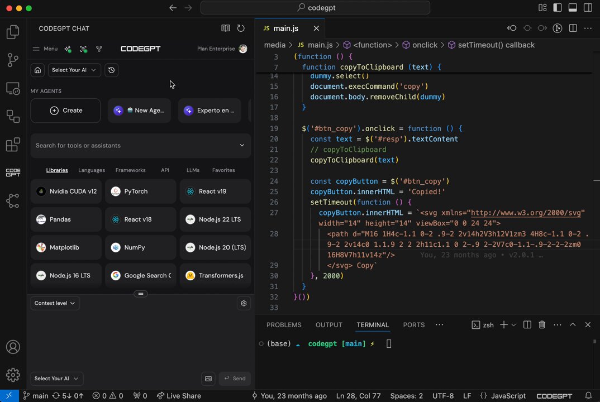Click the Send button
Screen dimensions: 600x402
pyautogui.click(x=235, y=379)
